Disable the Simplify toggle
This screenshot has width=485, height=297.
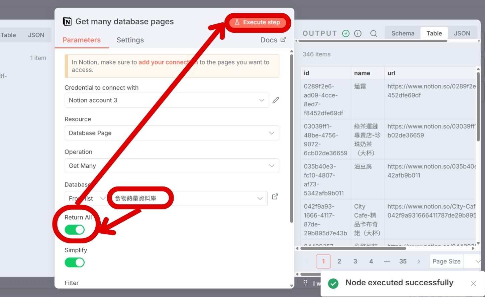pos(75,262)
